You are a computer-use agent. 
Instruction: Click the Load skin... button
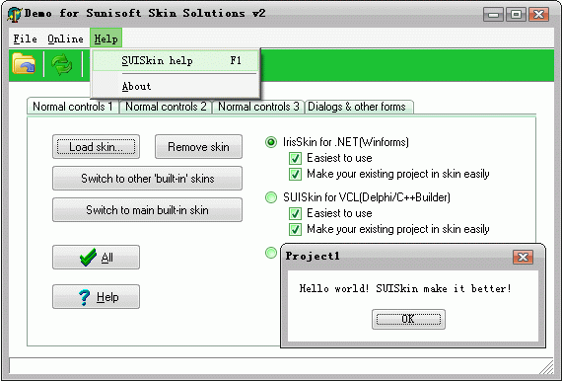[96, 147]
